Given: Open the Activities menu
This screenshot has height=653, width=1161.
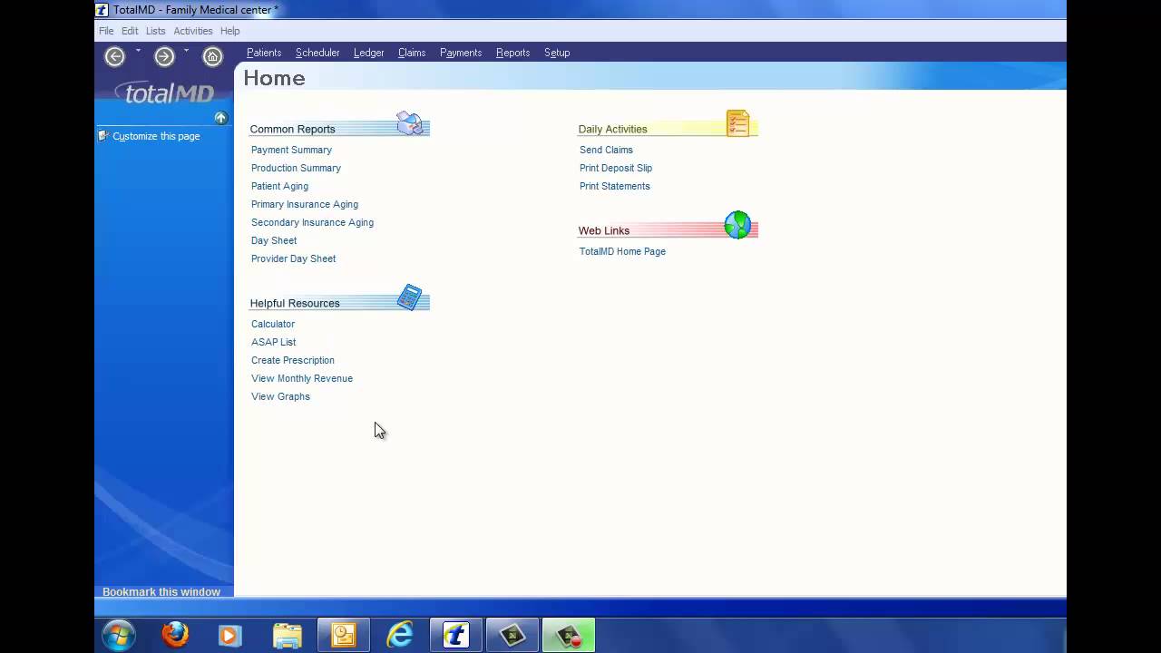Looking at the screenshot, I should click(193, 31).
